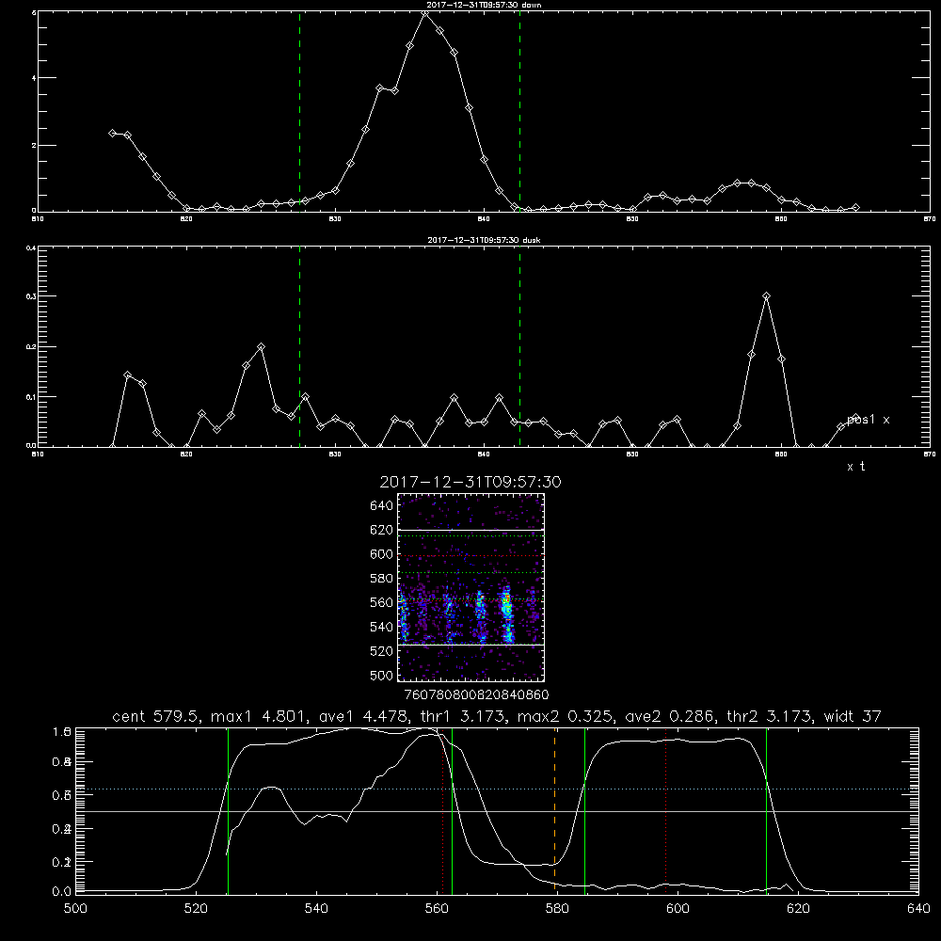
Task: Click the 'thr2 3.173' value
Action: click(770, 716)
